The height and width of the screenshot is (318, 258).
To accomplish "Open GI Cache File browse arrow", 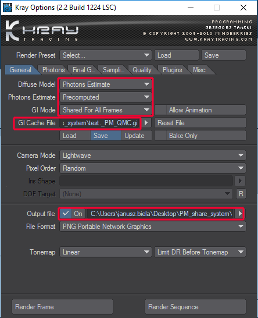I will 146,123.
